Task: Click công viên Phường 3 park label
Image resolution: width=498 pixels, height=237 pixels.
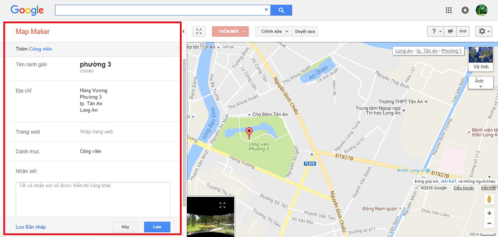Action: (x=258, y=147)
